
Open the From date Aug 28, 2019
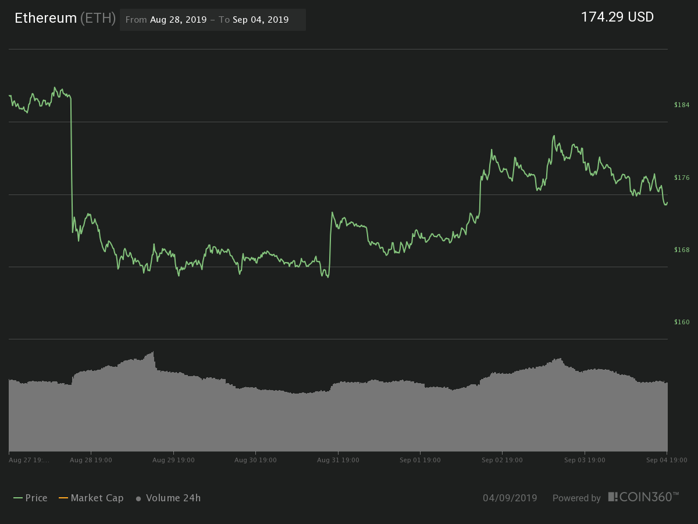pos(178,20)
